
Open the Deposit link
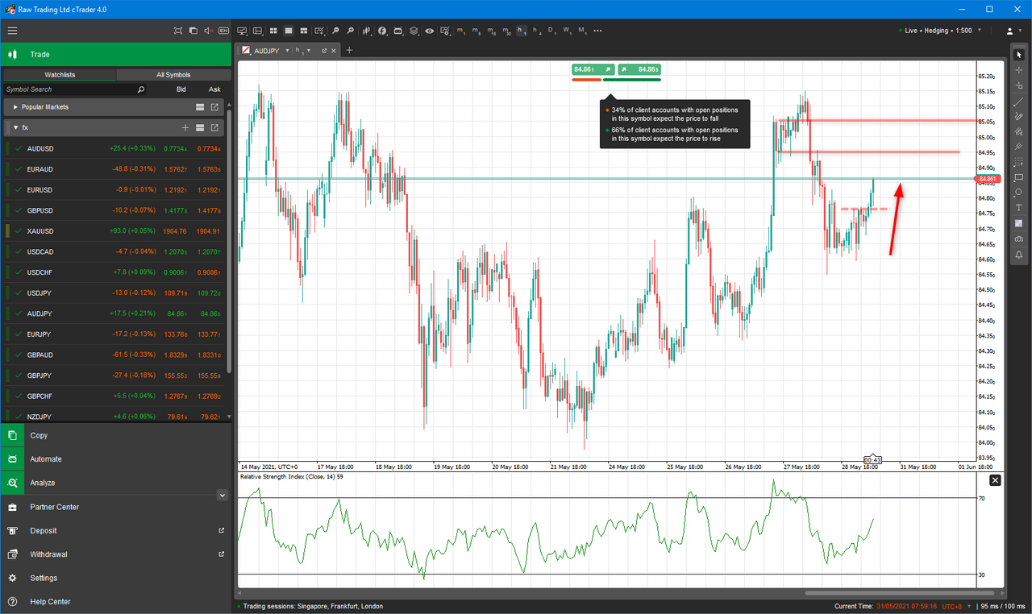pos(116,530)
